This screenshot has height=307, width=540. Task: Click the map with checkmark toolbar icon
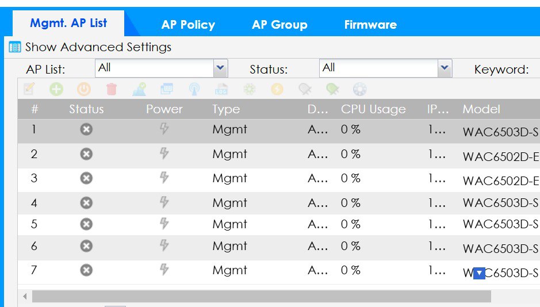coord(139,89)
